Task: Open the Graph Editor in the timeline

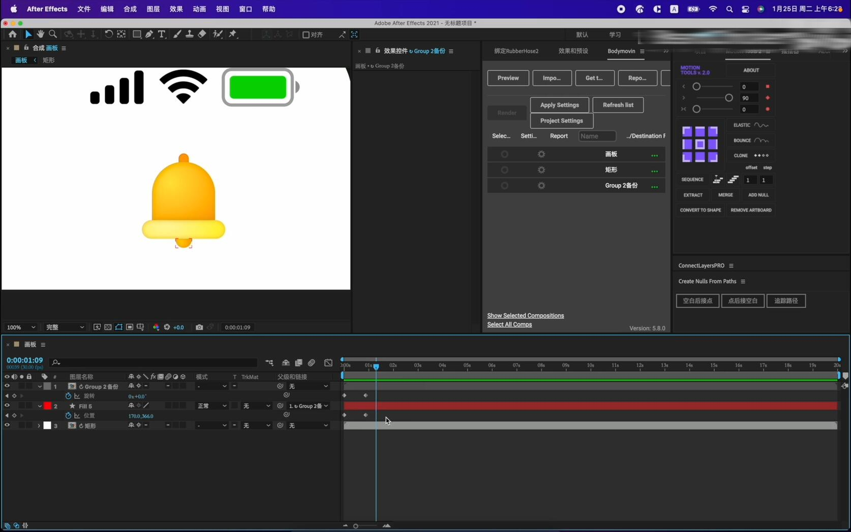Action: coord(328,362)
